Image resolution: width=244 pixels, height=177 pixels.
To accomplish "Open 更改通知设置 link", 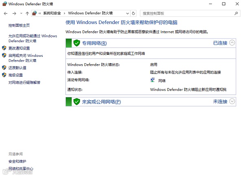I will point(19,48).
